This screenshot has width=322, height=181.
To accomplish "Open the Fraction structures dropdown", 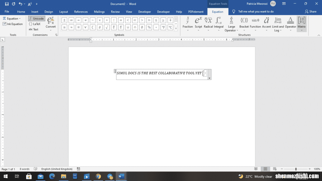I will [188, 24].
